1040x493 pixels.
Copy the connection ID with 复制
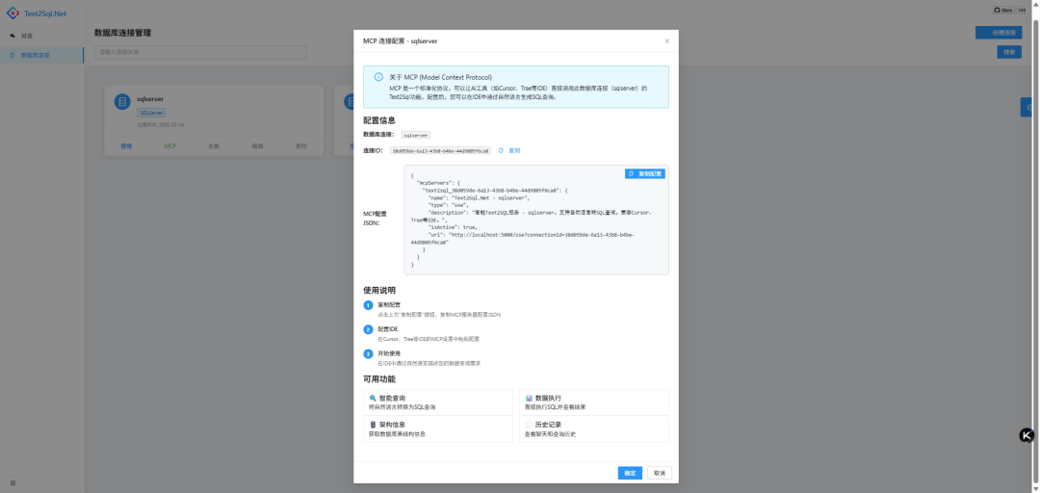510,150
